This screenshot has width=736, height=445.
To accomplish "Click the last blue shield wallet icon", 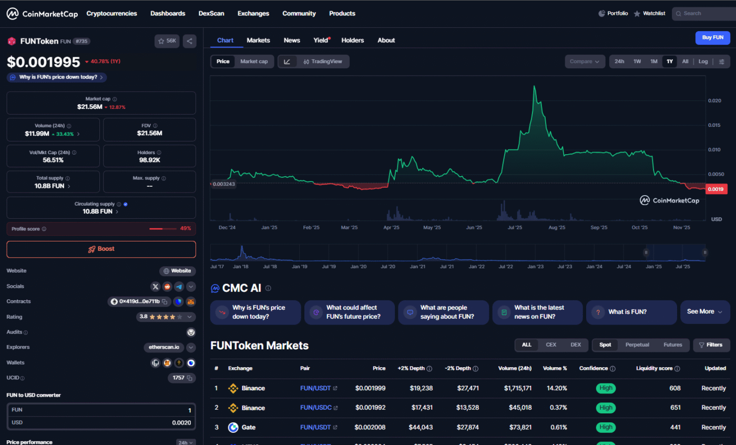I will pyautogui.click(x=191, y=362).
